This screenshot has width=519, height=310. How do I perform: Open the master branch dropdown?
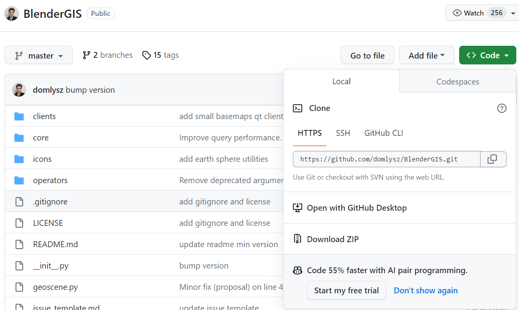tap(38, 55)
